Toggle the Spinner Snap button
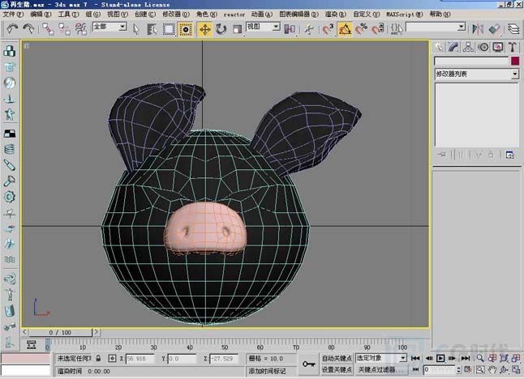524x379 pixels. (x=378, y=29)
